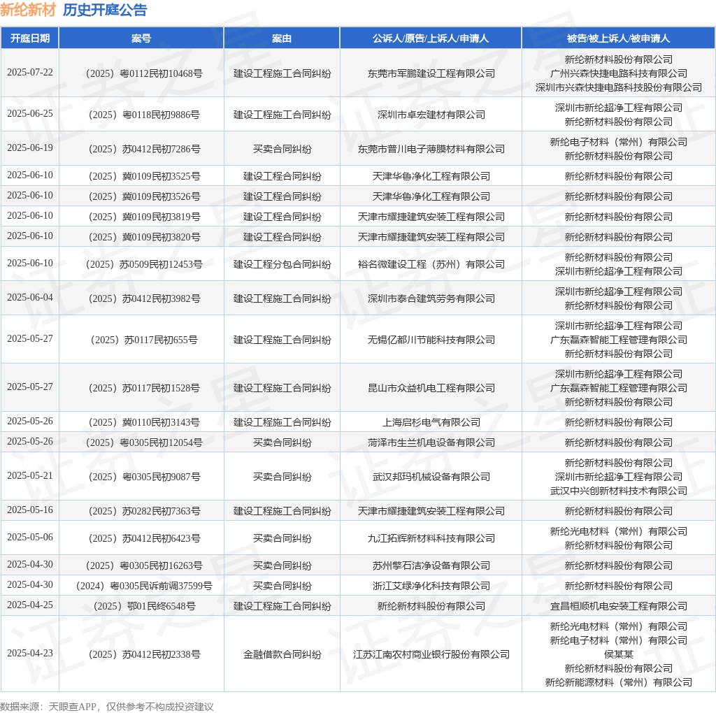This screenshot has width=716, height=713.
Task: Click plaintiff 昆山市众益机电工程有限公司
Action: (431, 388)
